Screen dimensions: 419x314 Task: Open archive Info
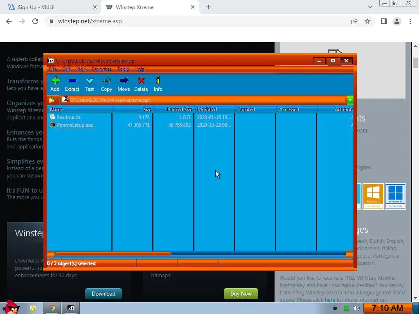pos(158,84)
